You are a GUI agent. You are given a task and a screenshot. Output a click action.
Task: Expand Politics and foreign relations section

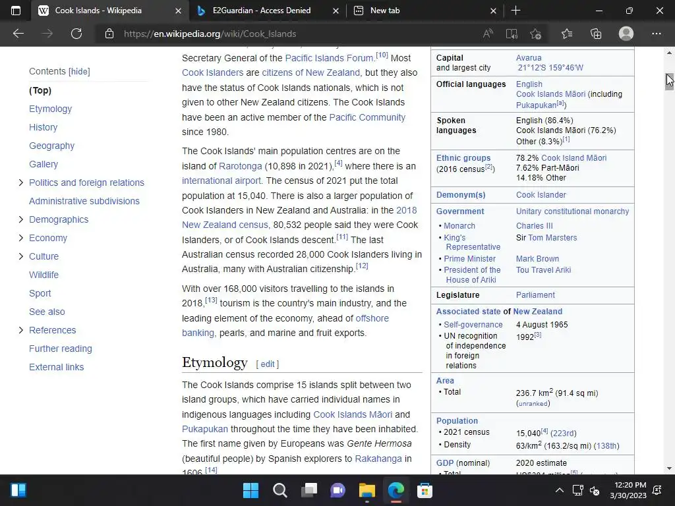[20, 183]
